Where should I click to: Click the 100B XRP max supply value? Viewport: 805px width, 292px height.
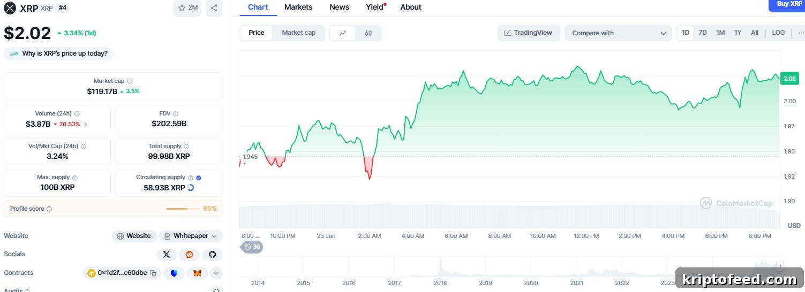coord(57,188)
